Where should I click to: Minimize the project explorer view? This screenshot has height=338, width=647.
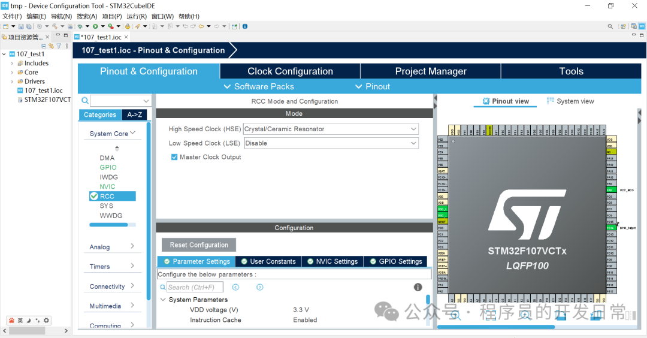click(58, 35)
